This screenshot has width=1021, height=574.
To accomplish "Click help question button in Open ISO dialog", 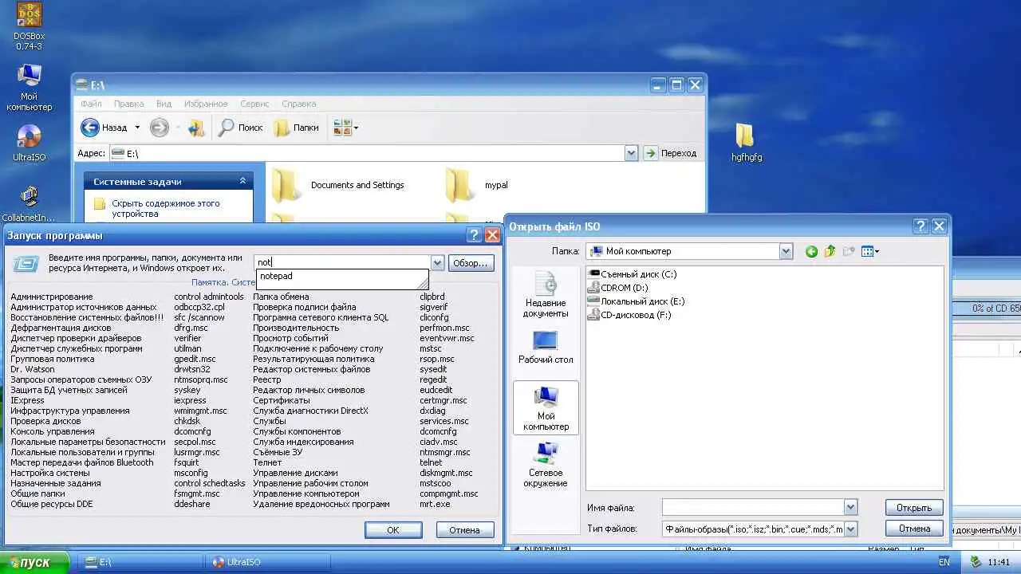I will pos(920,226).
